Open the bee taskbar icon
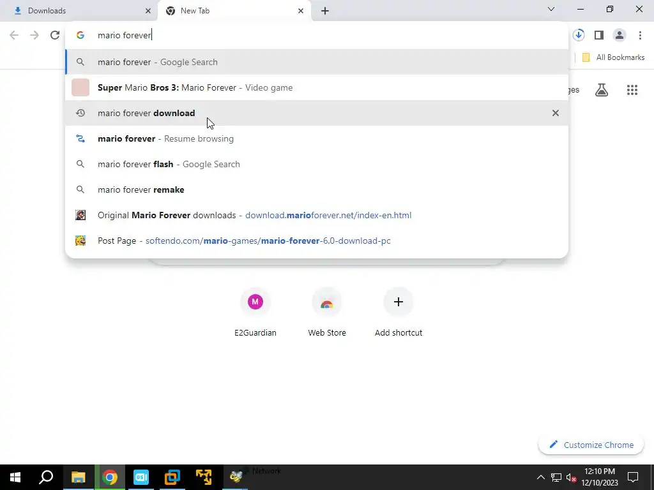 [x=236, y=477]
